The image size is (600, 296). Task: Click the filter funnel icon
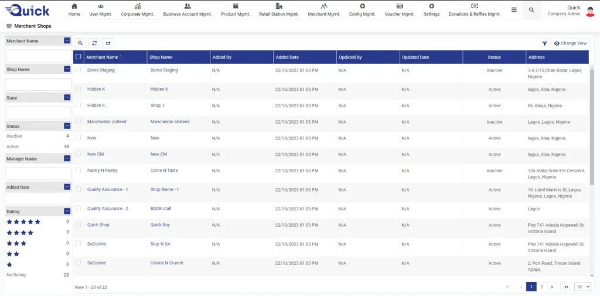[544, 43]
